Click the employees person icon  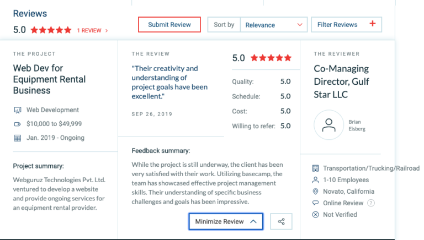(x=316, y=180)
